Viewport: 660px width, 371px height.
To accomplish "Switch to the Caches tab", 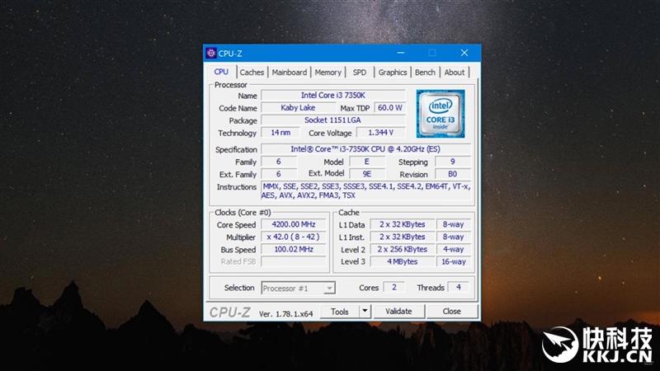I will click(252, 73).
